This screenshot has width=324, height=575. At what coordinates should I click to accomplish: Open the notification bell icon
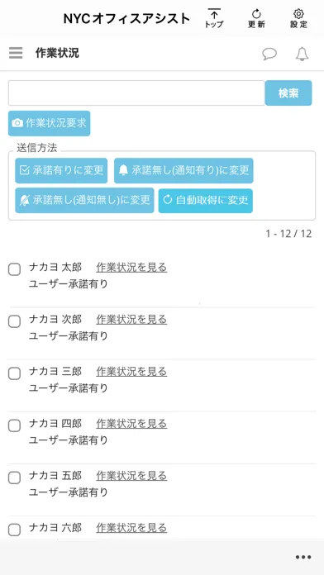coord(302,55)
